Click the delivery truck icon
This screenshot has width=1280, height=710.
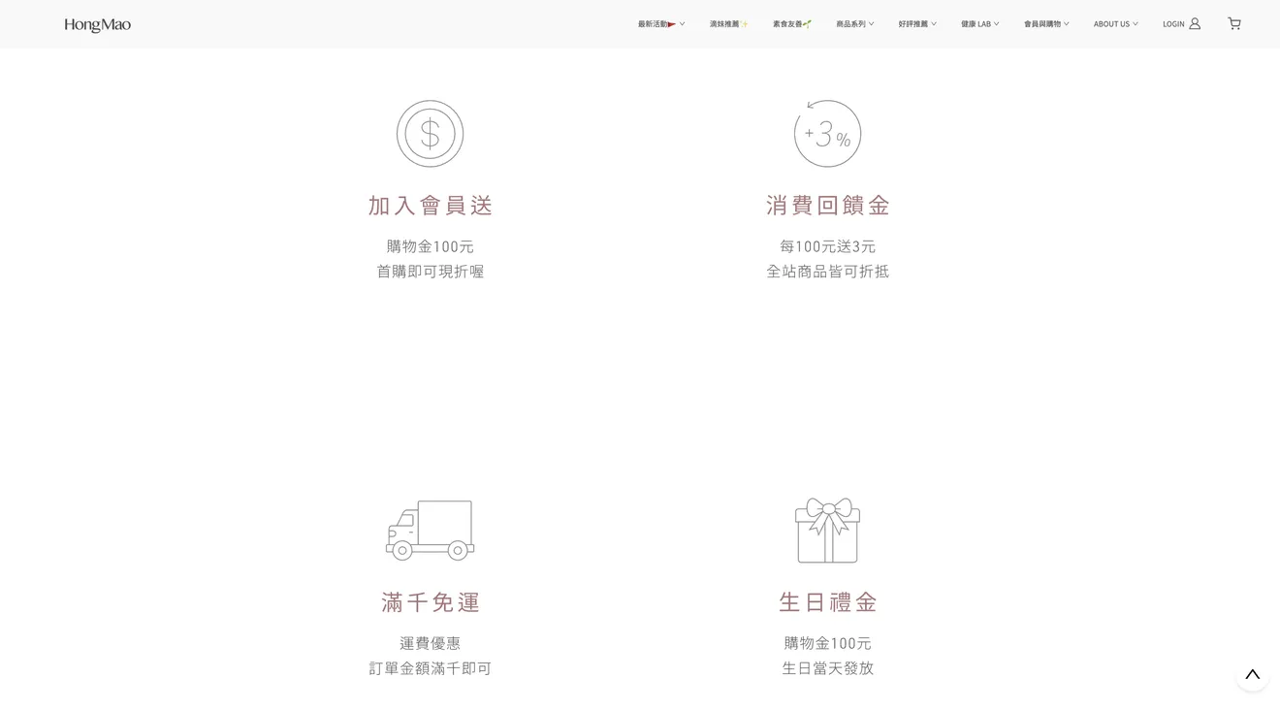pyautogui.click(x=430, y=531)
